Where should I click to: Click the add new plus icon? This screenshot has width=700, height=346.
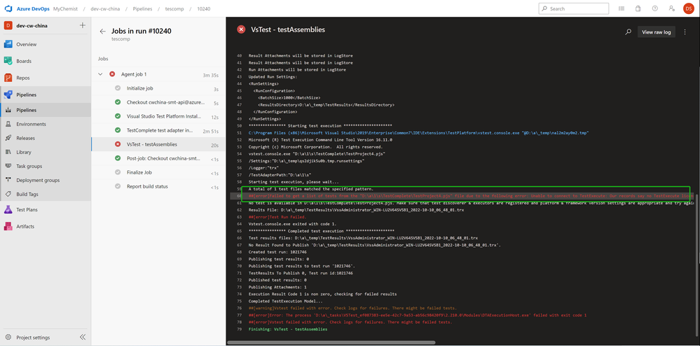(83, 25)
